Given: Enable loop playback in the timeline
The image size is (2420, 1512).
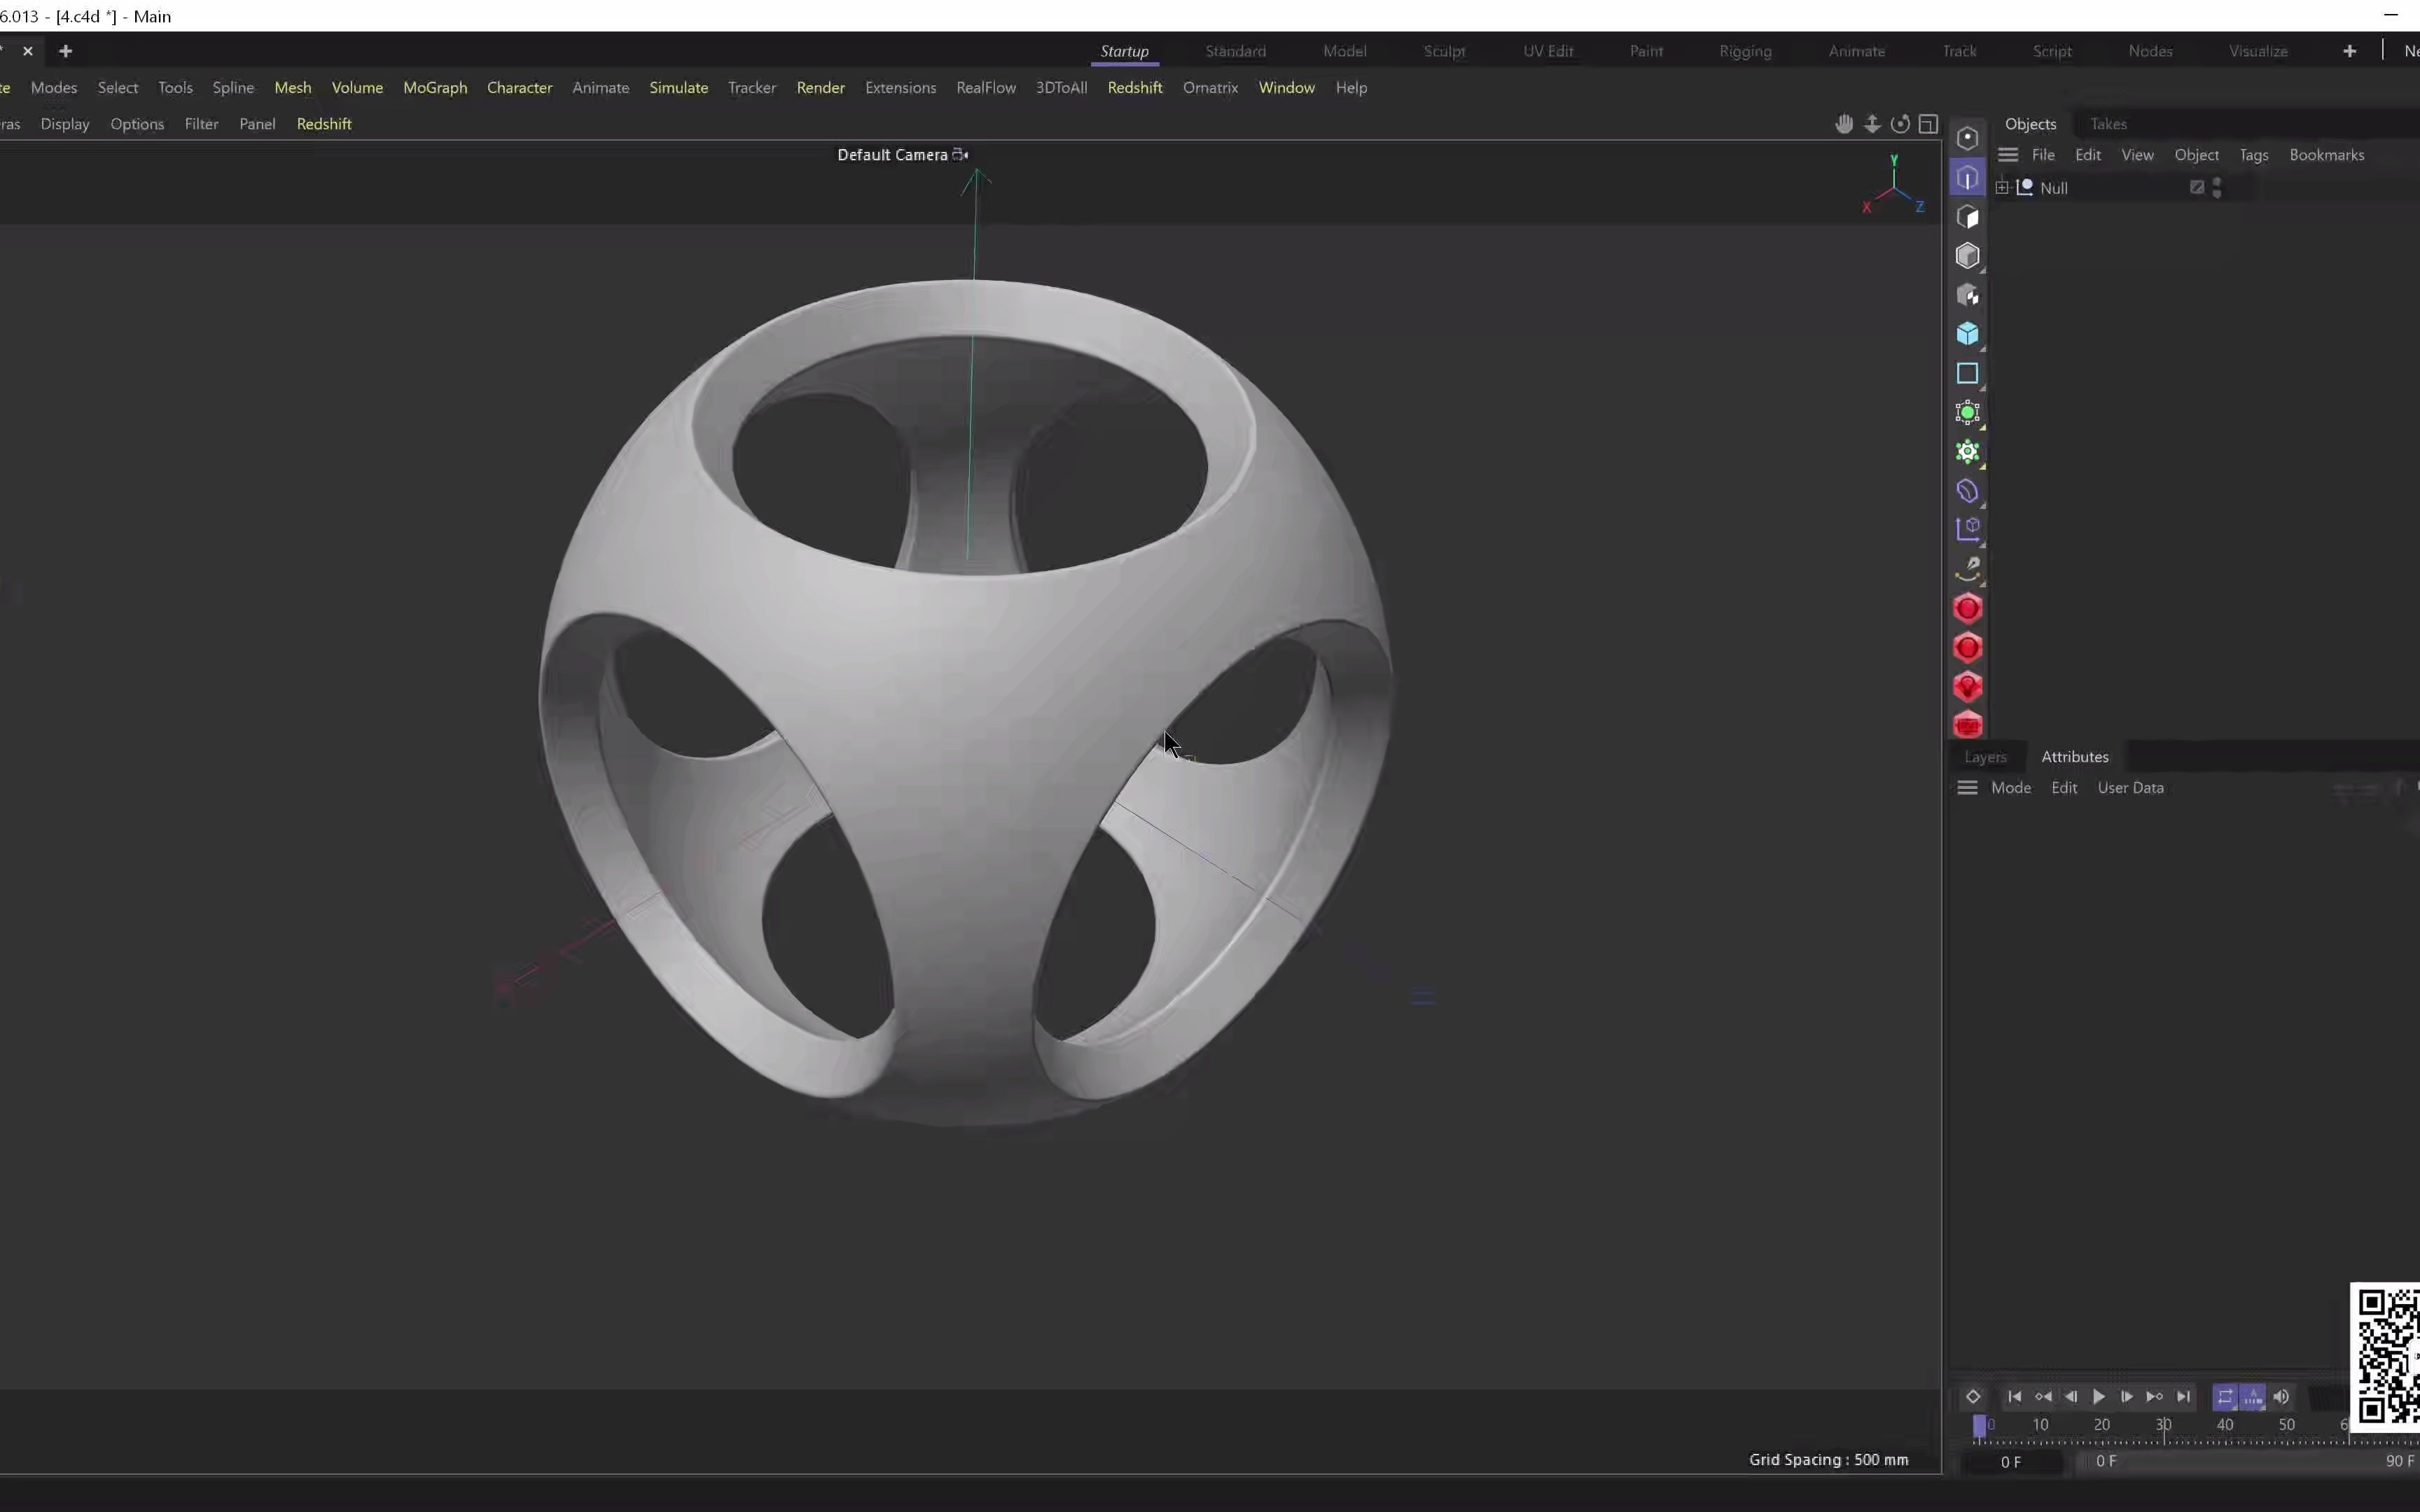Looking at the screenshot, I should pyautogui.click(x=2226, y=1398).
